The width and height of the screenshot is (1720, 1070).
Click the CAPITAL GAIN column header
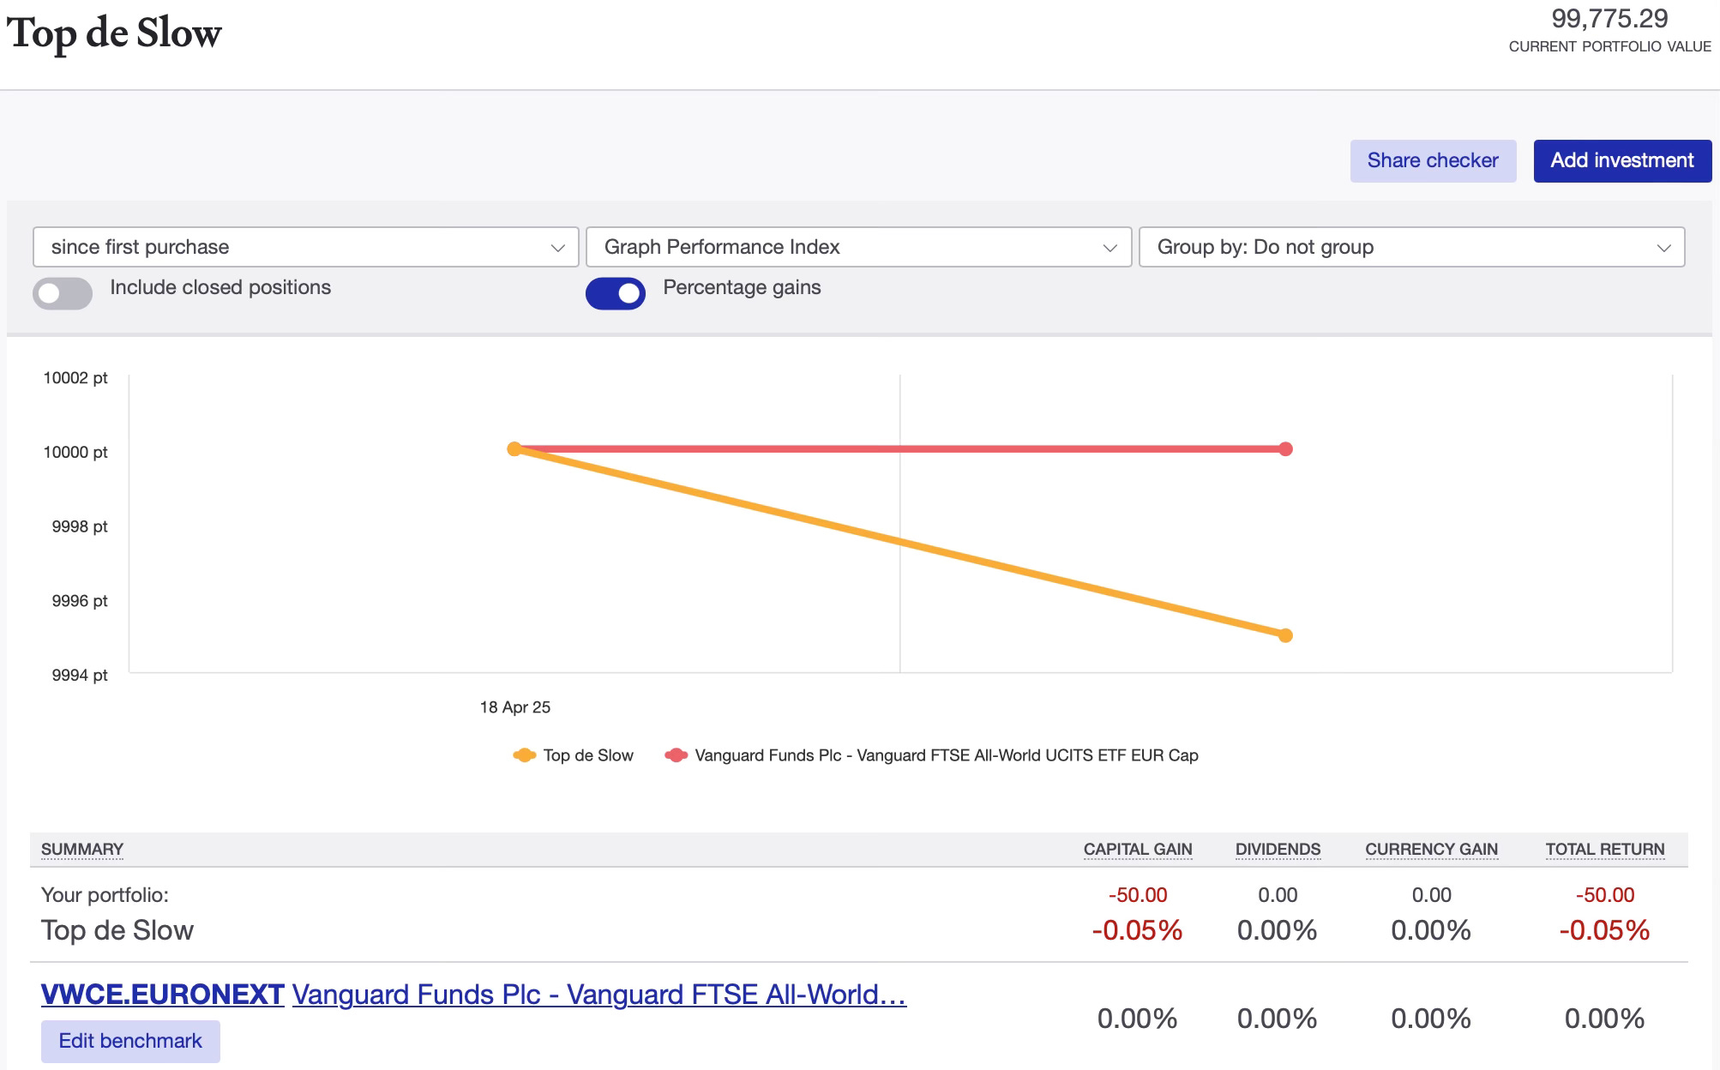point(1138,850)
